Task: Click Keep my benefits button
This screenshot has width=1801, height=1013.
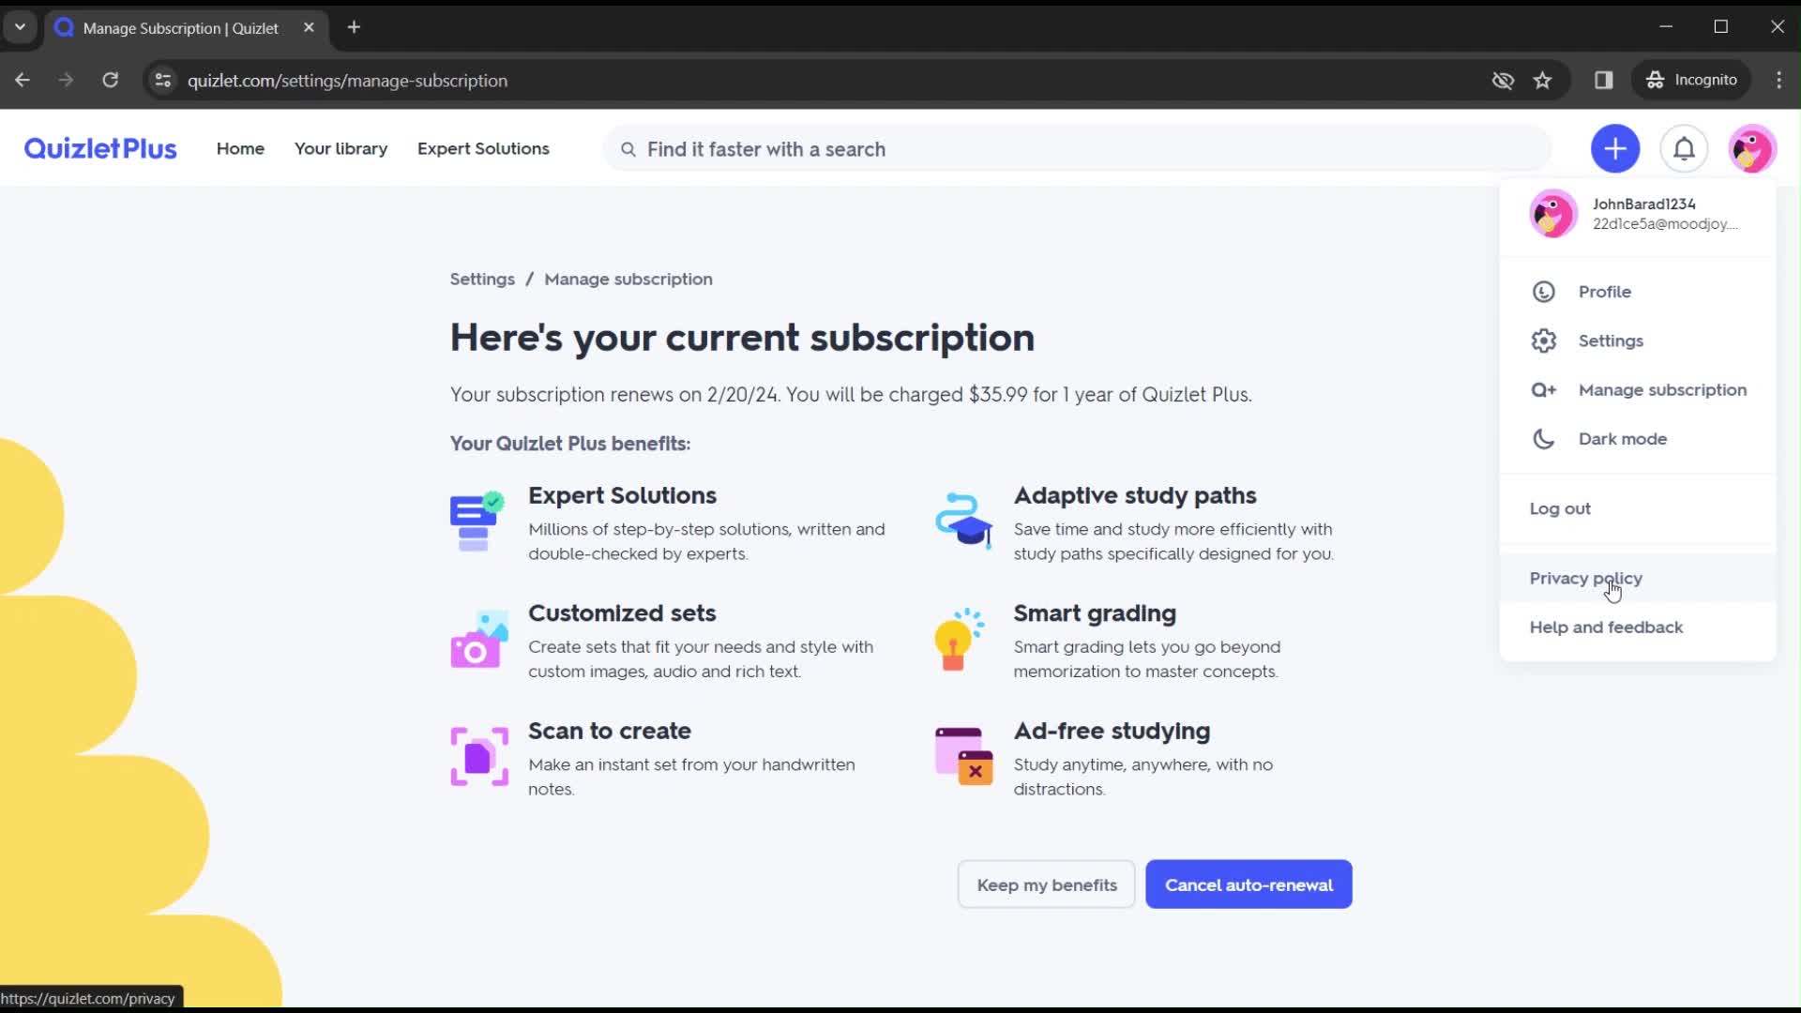Action: [1047, 884]
